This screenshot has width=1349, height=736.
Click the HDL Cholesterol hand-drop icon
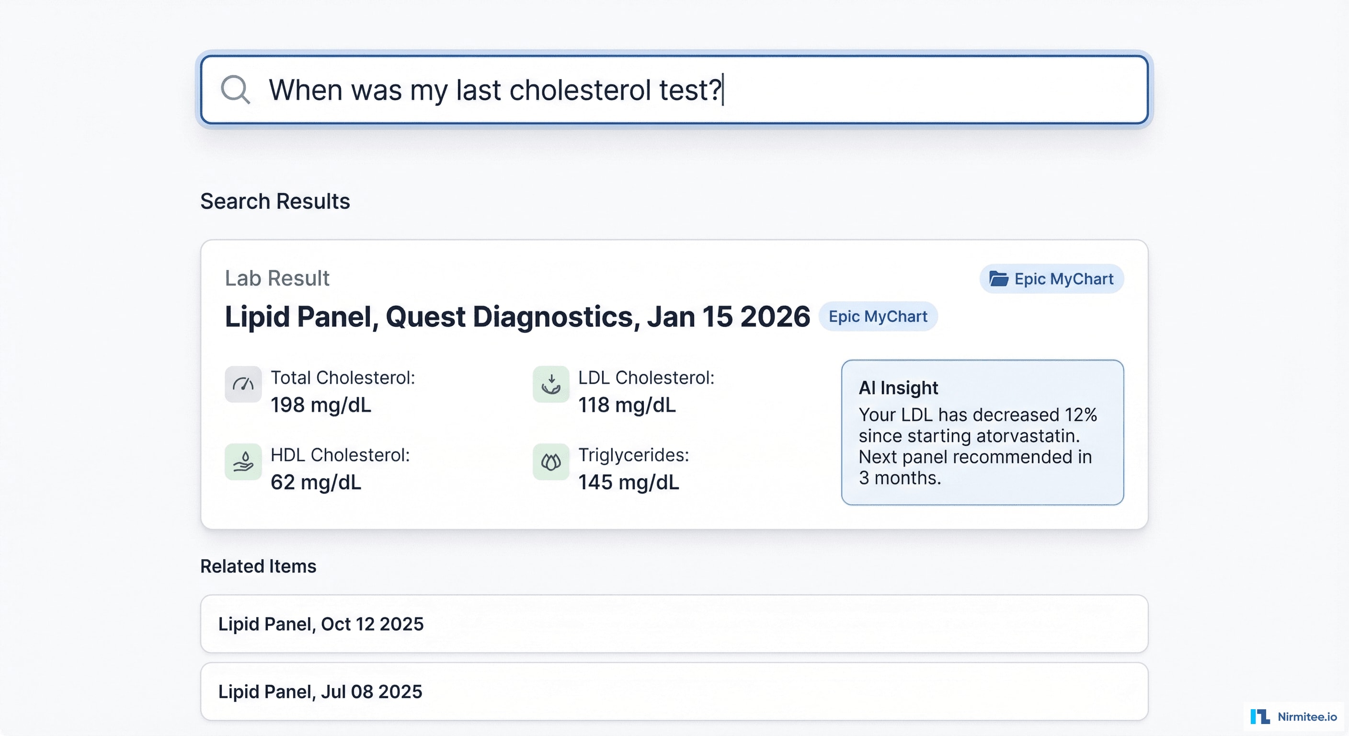click(x=243, y=462)
